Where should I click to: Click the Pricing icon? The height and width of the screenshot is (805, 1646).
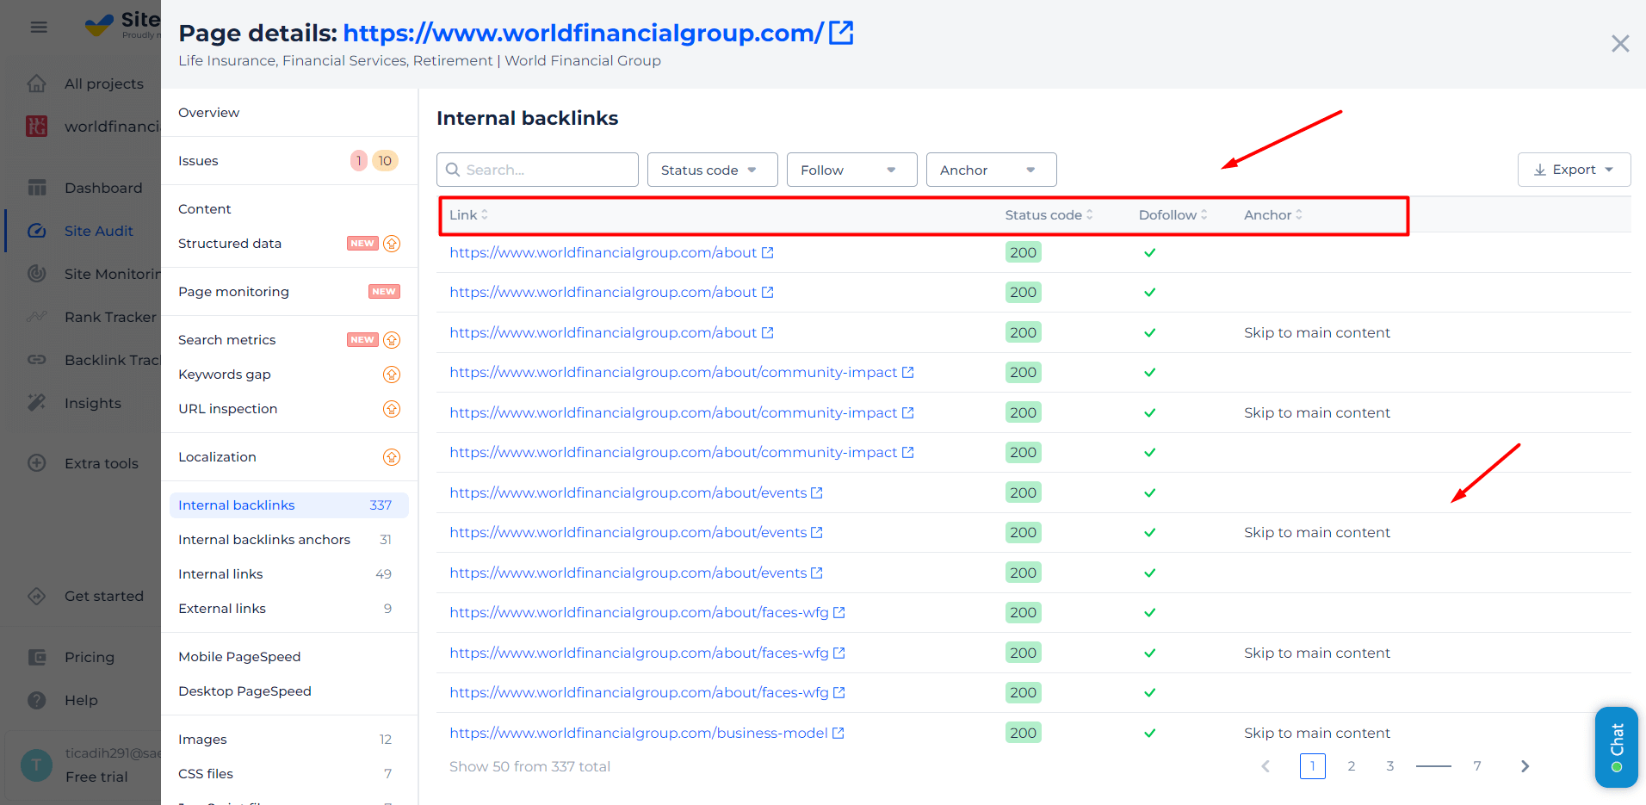(37, 657)
